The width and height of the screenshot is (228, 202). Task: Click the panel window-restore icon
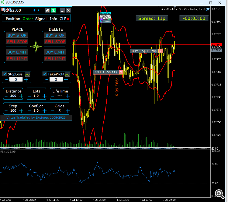(48, 10)
